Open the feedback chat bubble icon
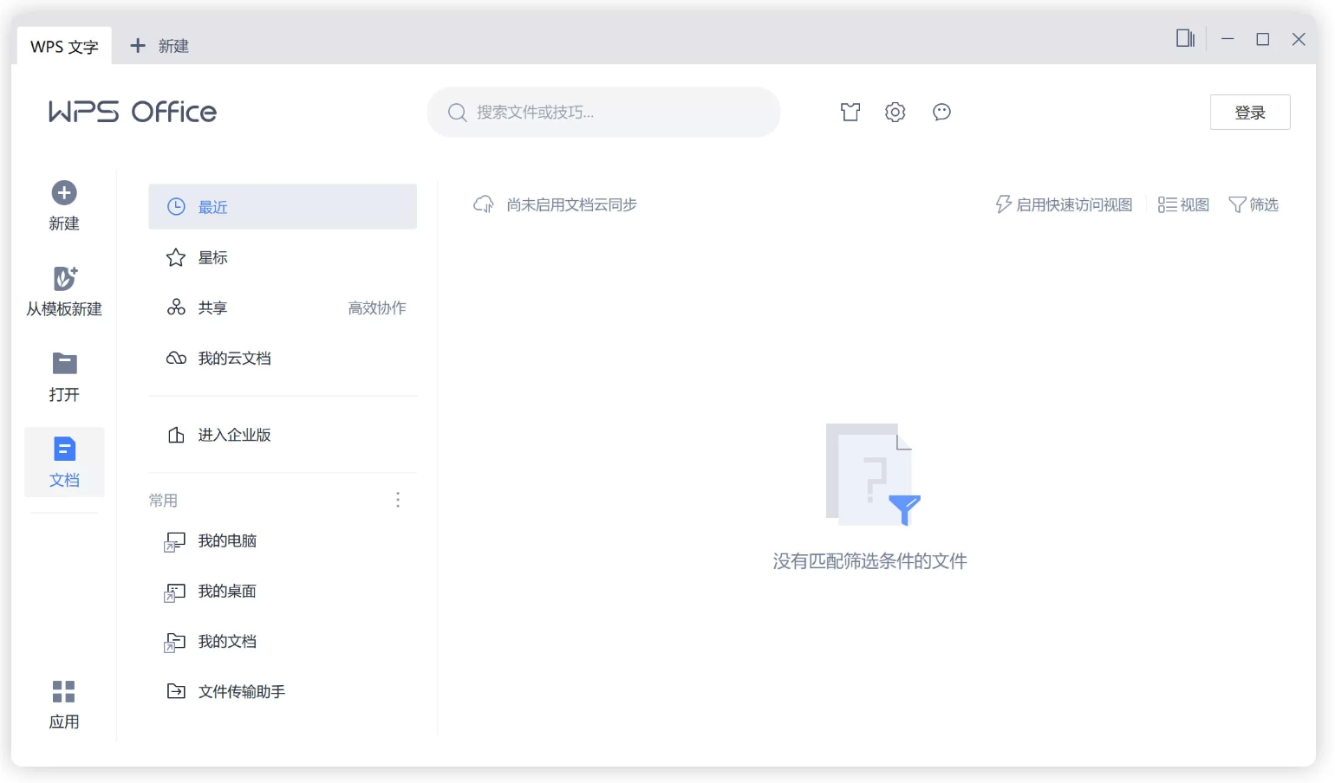 click(x=942, y=112)
